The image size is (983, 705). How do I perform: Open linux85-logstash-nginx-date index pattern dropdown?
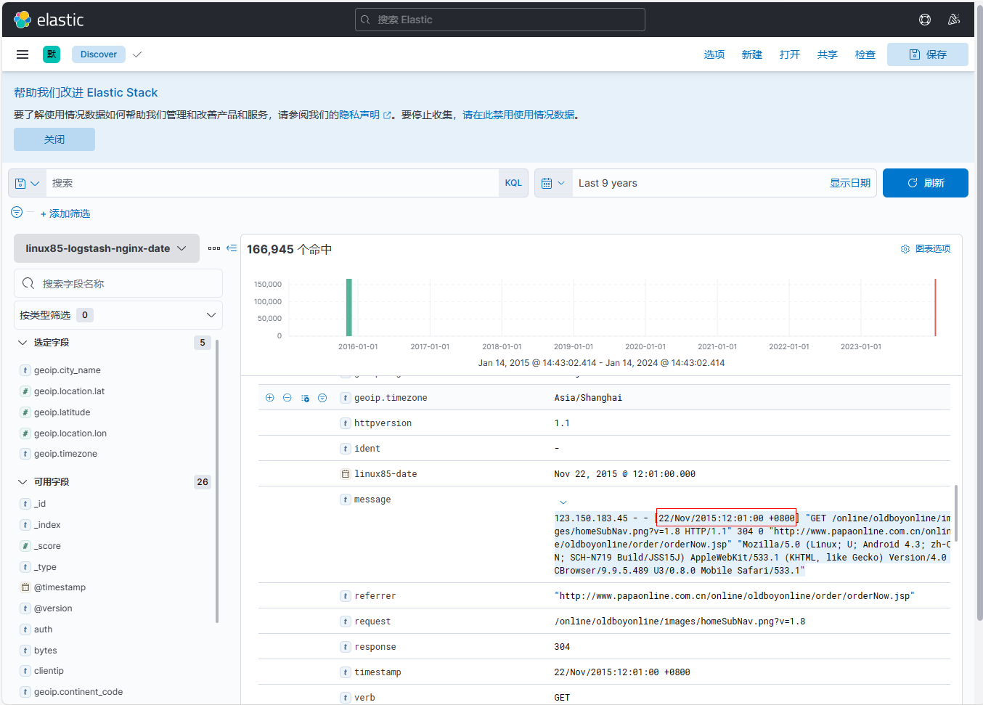coord(107,248)
